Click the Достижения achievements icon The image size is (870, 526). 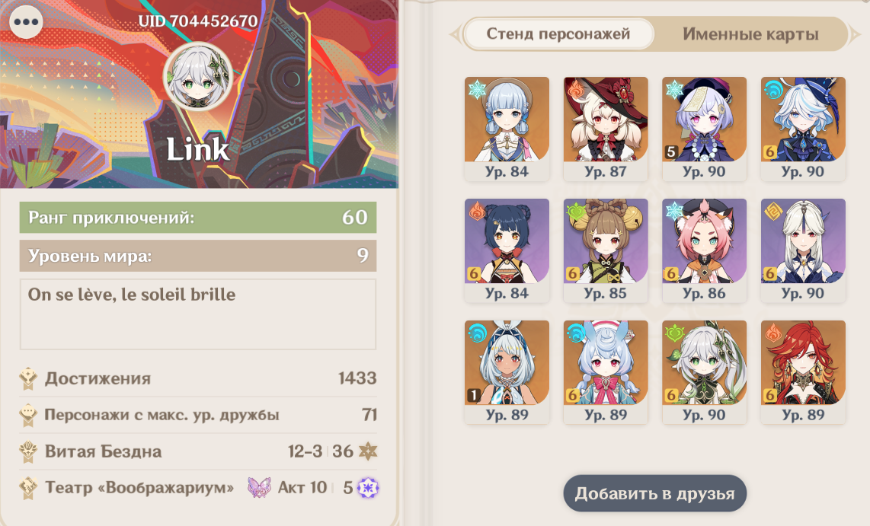(27, 378)
